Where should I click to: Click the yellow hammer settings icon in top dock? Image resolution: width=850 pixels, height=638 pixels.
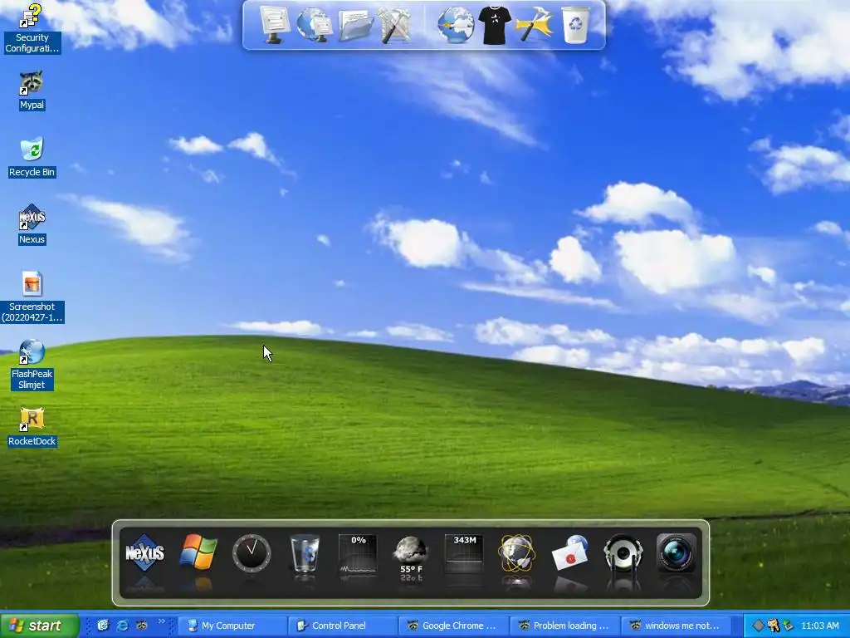tap(534, 24)
